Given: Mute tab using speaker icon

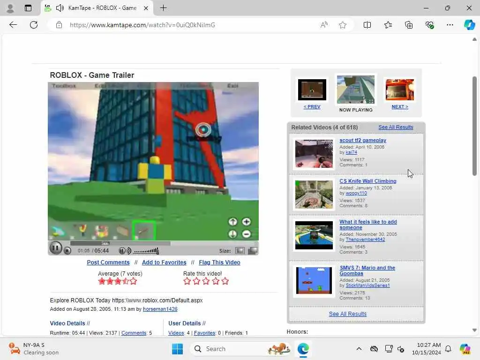Looking at the screenshot, I should click(60, 8).
